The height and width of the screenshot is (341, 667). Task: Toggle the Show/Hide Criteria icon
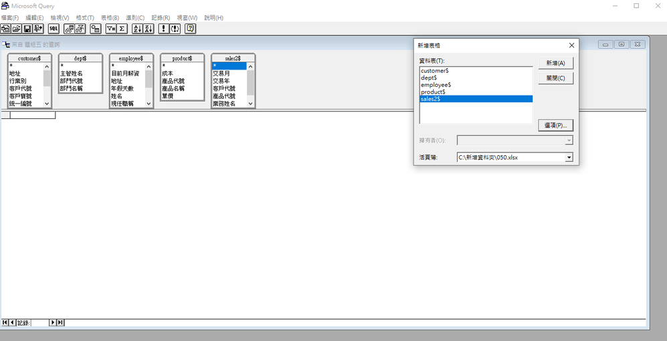[x=80, y=29]
